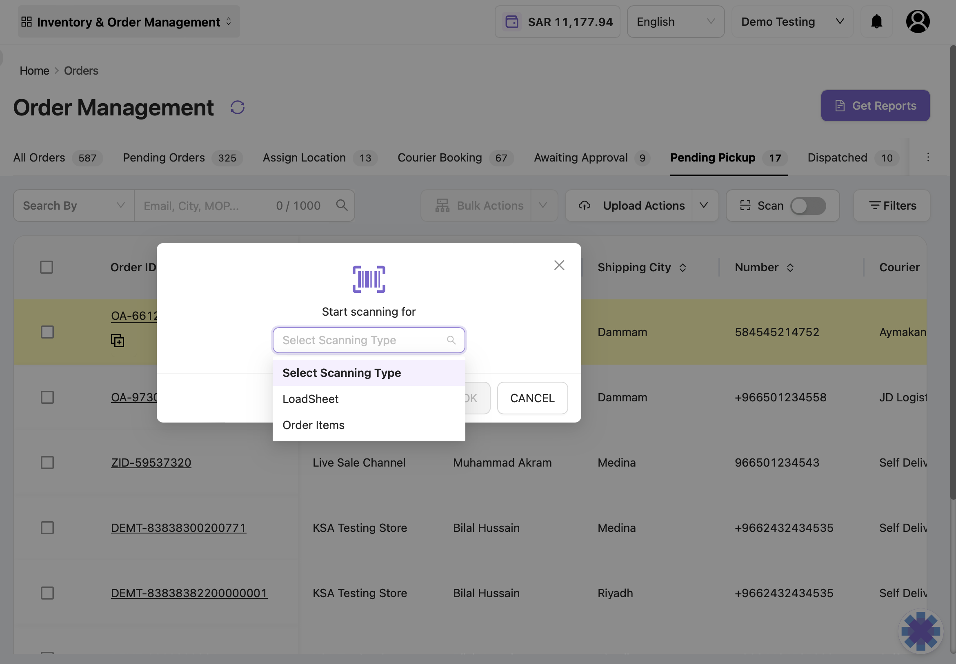Pick Select Scanning Type placeholder option
The height and width of the screenshot is (664, 956).
[x=369, y=373]
